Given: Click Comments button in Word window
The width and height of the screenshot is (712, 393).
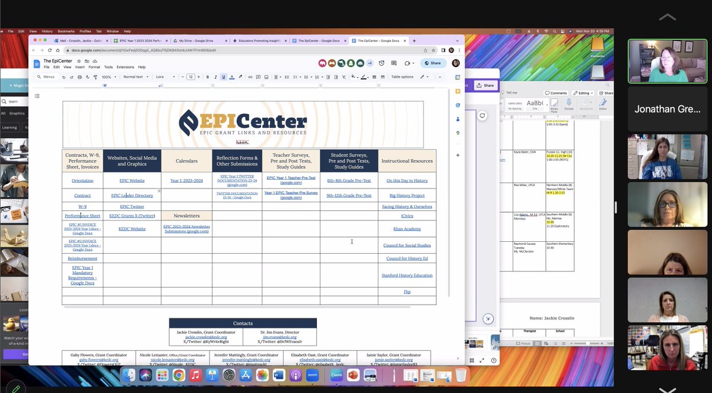Looking at the screenshot, I should coord(556,93).
